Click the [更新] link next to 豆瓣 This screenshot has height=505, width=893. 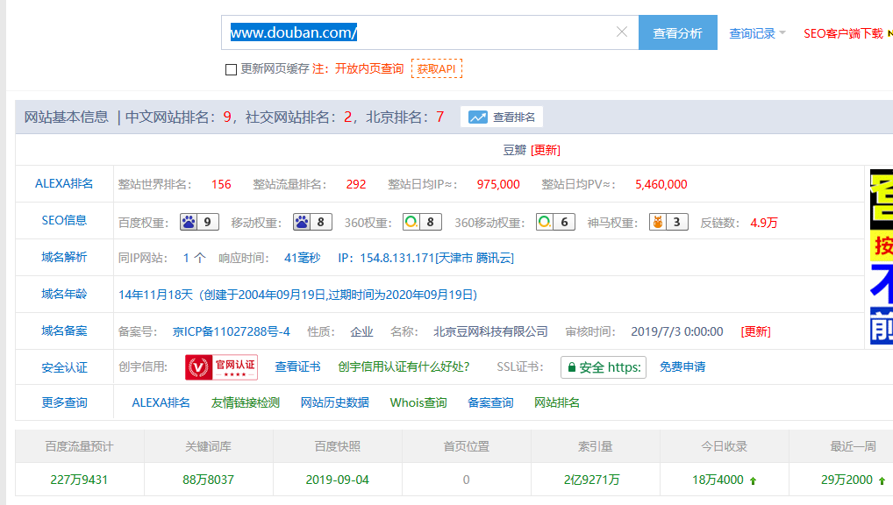(x=547, y=149)
